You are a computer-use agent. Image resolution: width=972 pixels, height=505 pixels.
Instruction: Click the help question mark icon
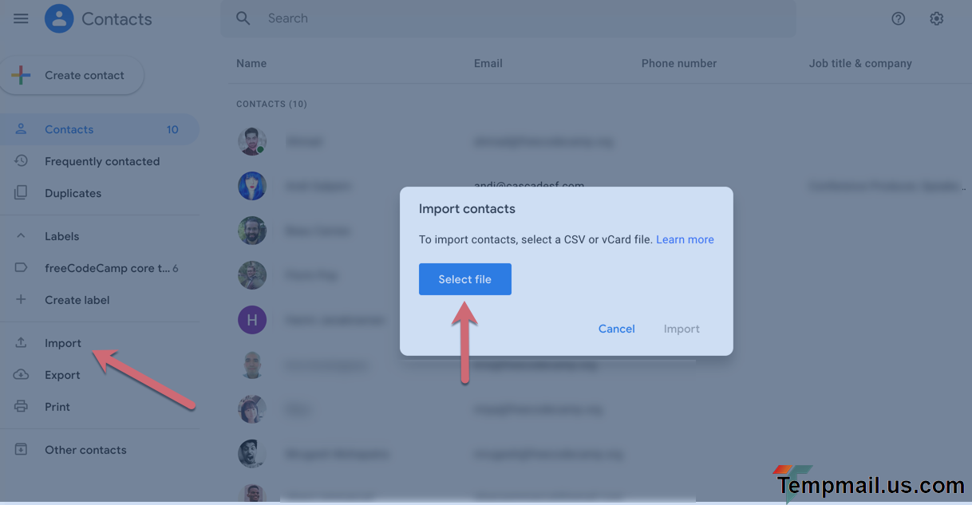click(899, 18)
